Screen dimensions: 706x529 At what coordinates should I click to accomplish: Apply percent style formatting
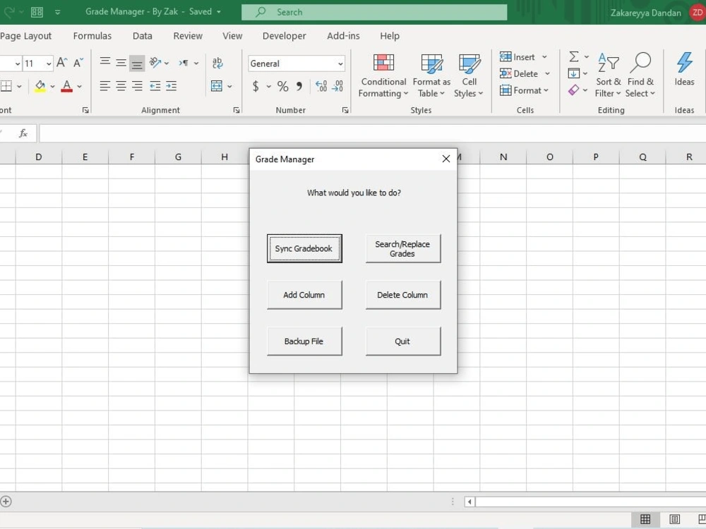click(282, 86)
